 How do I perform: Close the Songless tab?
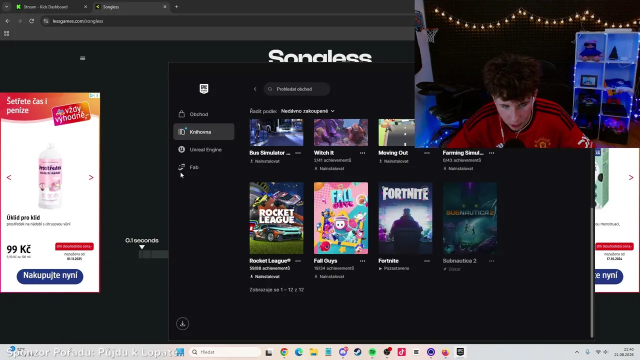pos(165,7)
